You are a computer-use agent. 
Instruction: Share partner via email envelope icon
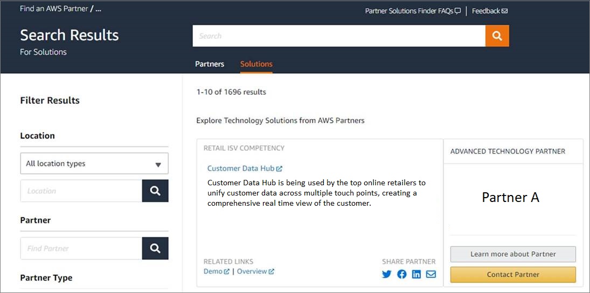click(x=431, y=274)
